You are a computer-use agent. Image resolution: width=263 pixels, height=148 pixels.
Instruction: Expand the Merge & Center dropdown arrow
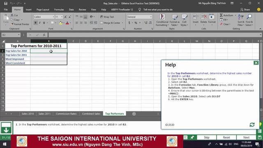(x=122, y=23)
